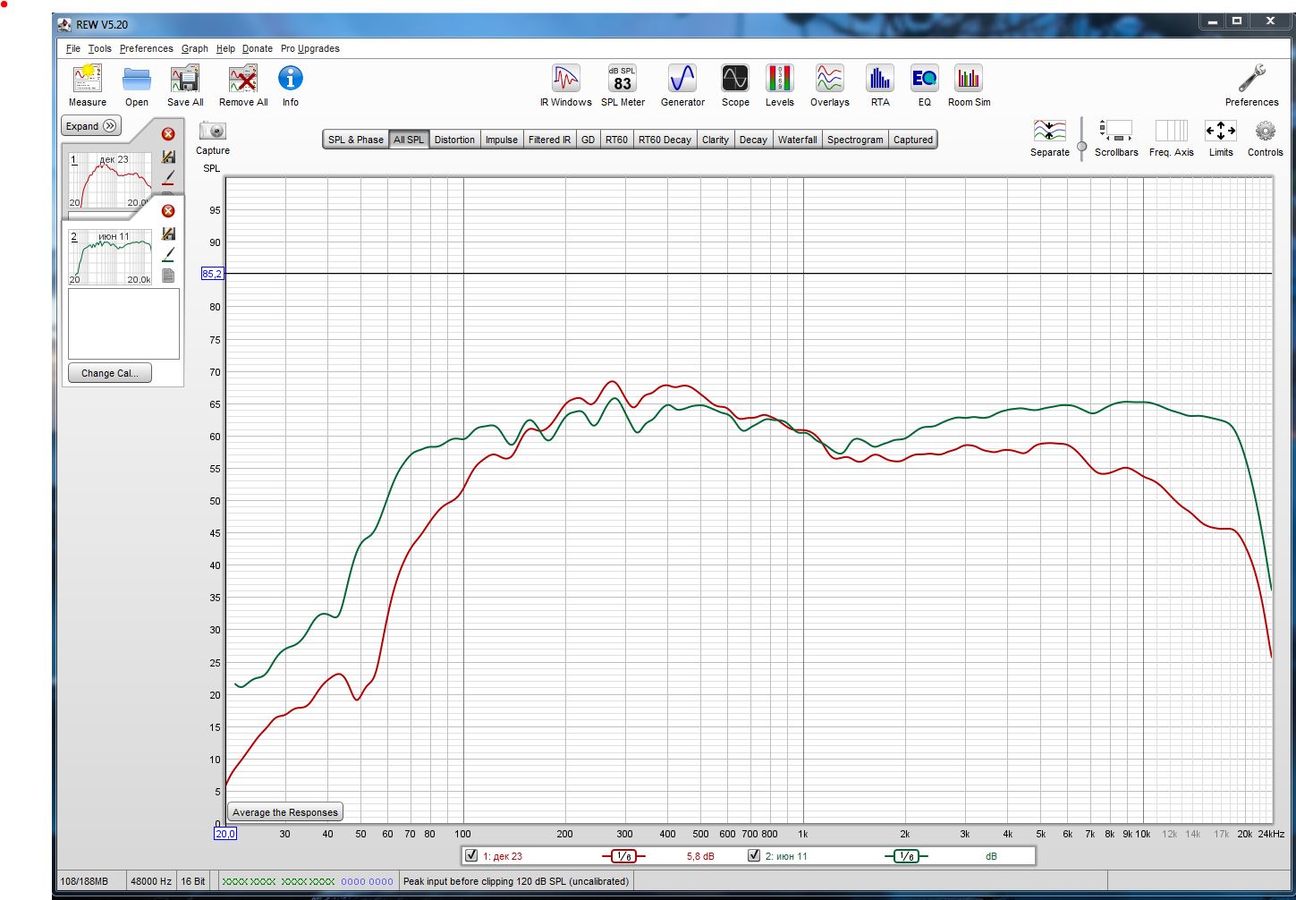1296x900 pixels.
Task: Click the Change Cal... button
Action: tap(110, 373)
